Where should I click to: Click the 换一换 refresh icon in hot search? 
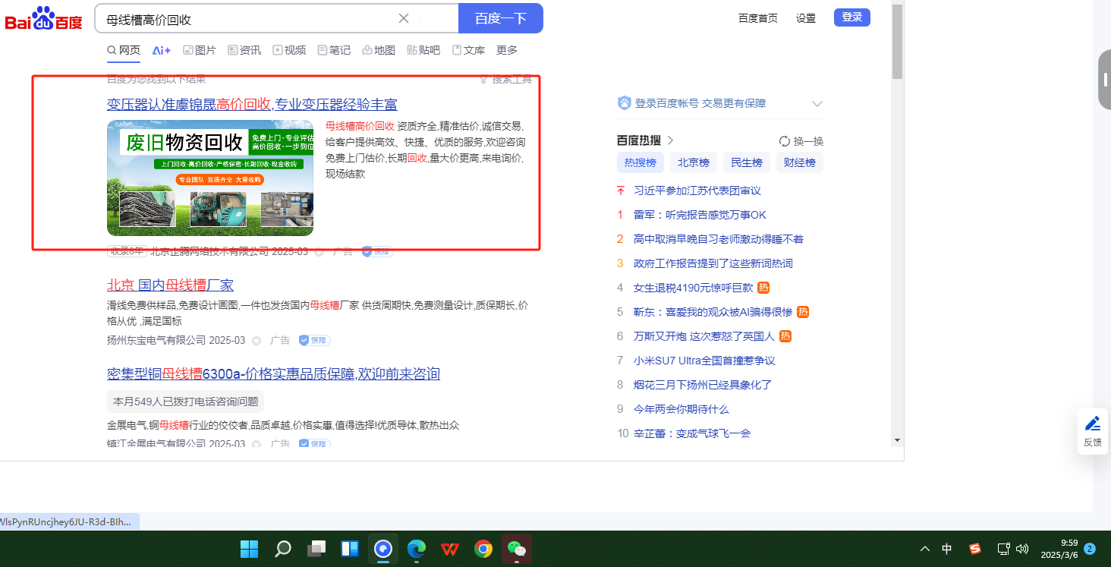click(785, 141)
